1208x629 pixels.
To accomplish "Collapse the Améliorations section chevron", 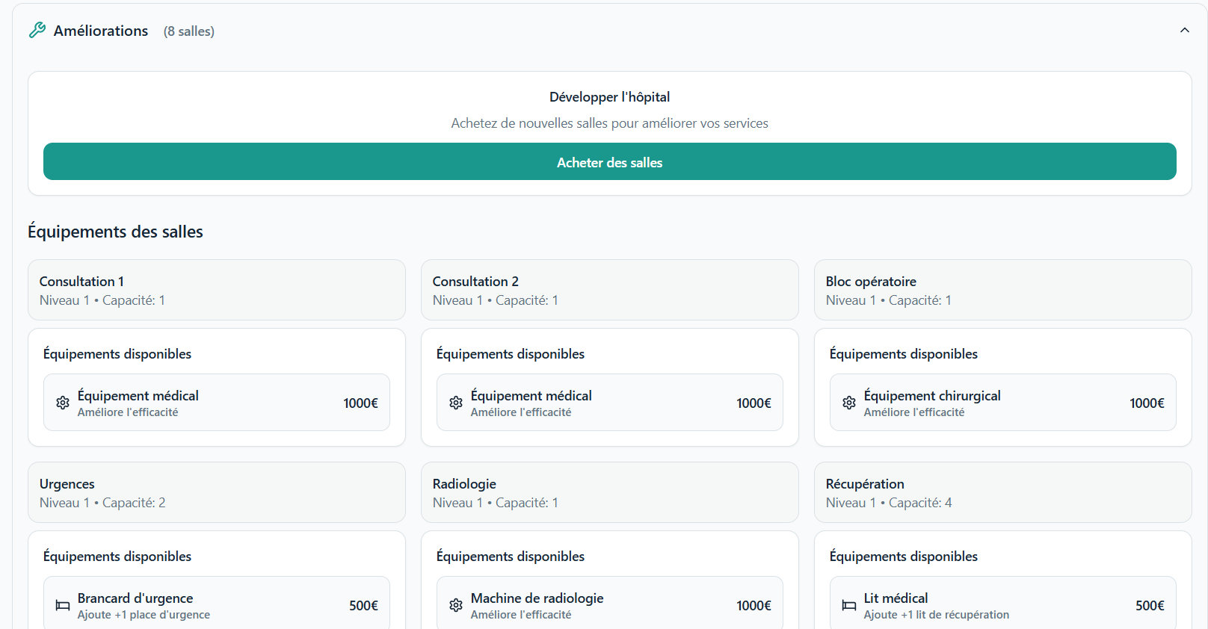I will [1184, 31].
